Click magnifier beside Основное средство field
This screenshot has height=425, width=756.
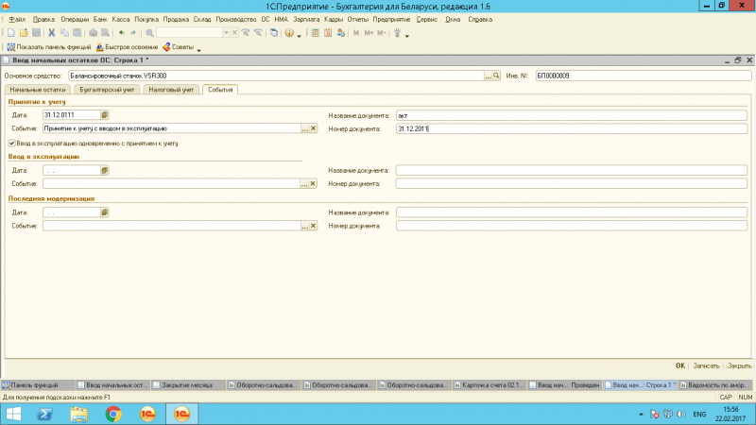(496, 76)
